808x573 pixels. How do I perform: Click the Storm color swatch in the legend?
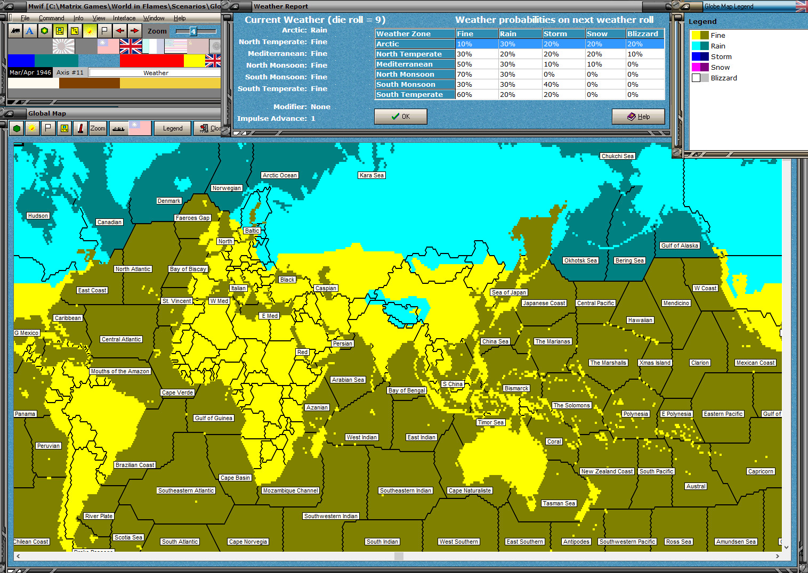pyautogui.click(x=700, y=56)
